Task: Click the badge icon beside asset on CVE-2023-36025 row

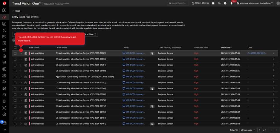Action: 152,53
